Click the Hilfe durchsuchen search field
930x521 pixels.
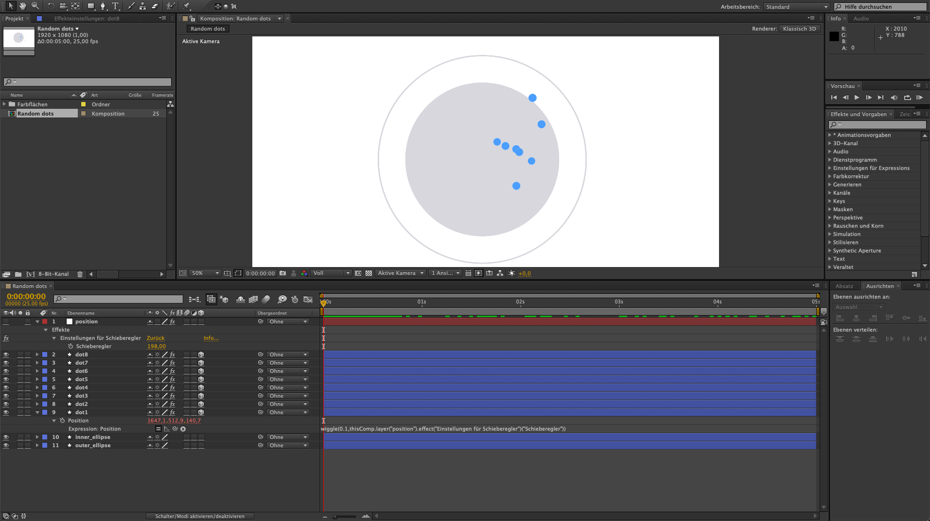pyautogui.click(x=881, y=7)
